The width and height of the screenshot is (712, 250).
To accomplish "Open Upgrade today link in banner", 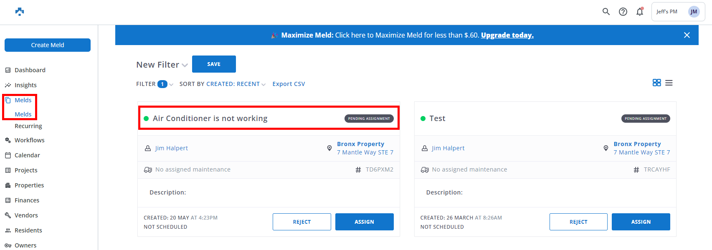I will click(507, 35).
